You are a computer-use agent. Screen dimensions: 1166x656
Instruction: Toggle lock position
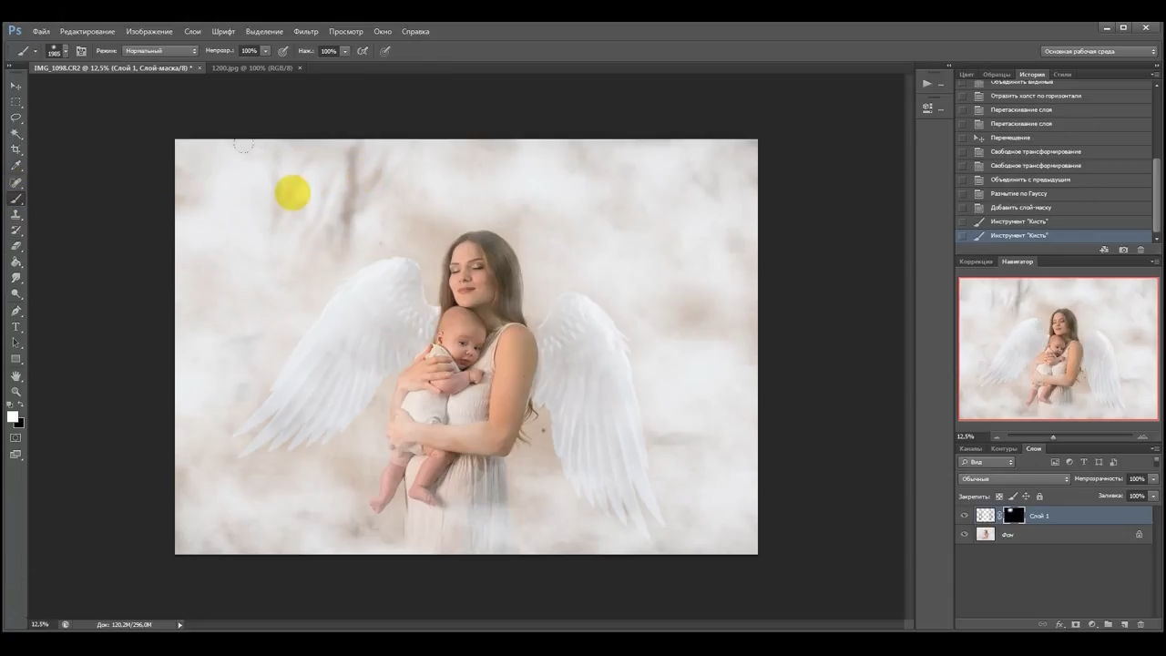point(1027,497)
